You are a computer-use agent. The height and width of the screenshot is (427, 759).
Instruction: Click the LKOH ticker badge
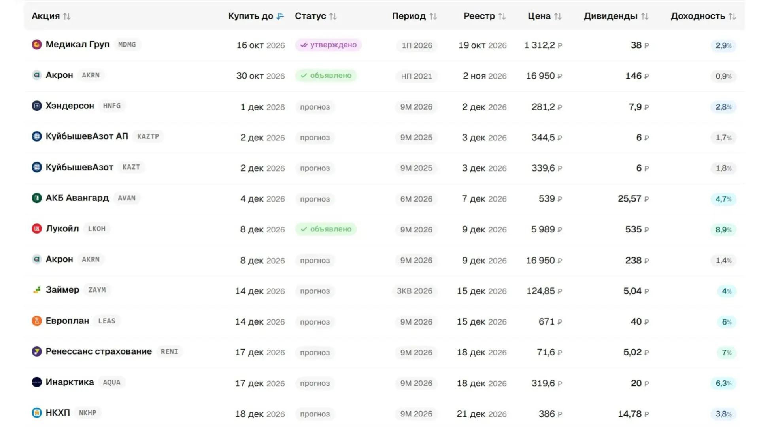tap(97, 229)
